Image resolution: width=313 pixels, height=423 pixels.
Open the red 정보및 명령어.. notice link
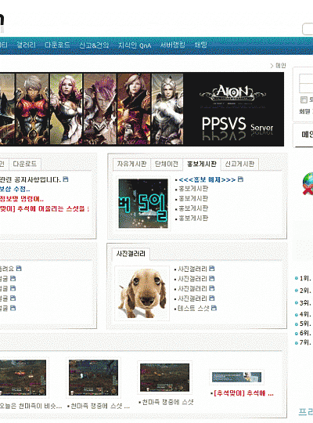pos(22,199)
